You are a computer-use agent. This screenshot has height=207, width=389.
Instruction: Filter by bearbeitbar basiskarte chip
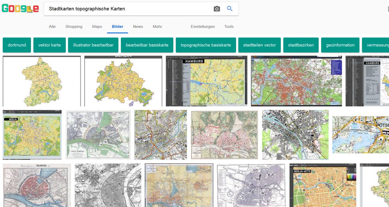pos(147,45)
